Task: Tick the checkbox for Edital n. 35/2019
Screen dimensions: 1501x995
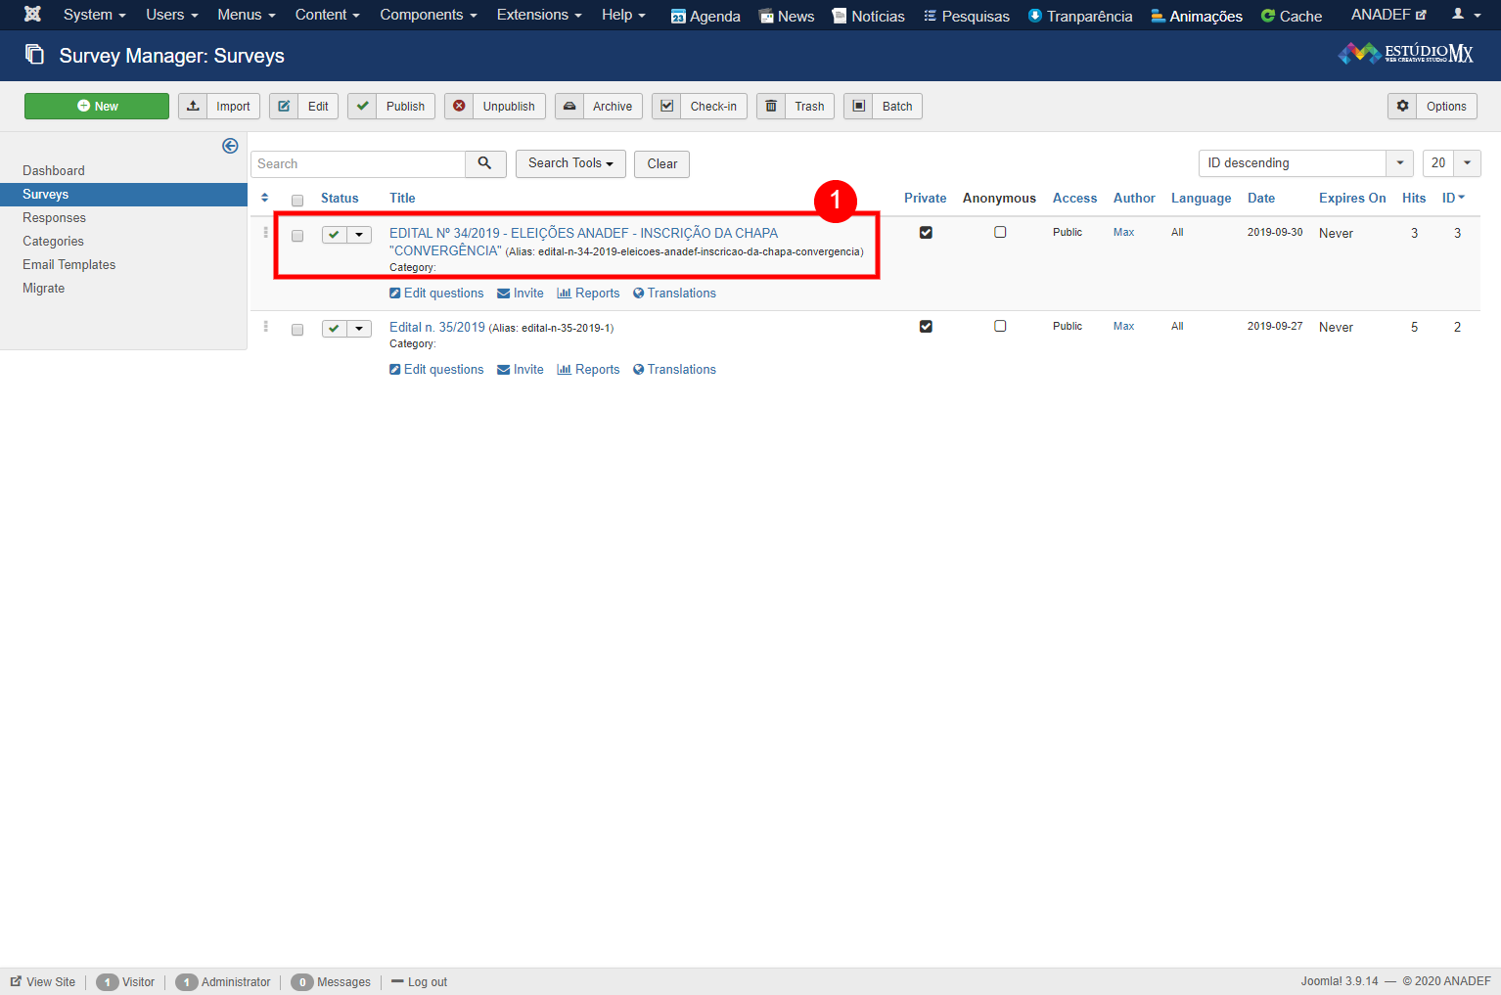Action: (297, 330)
